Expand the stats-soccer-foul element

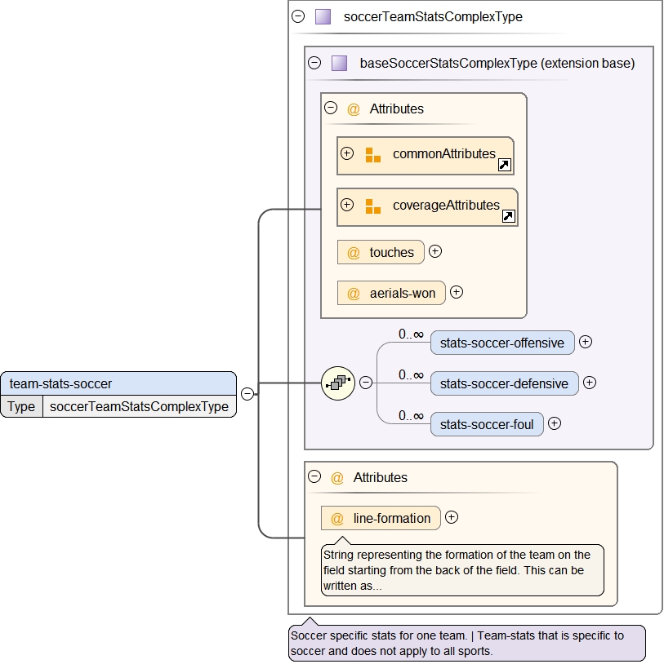[554, 423]
